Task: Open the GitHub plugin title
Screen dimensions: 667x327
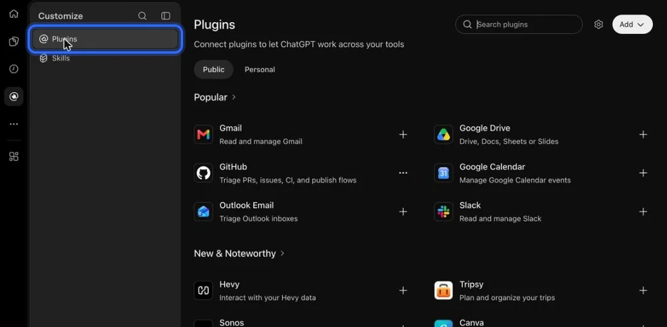Action: [233, 166]
